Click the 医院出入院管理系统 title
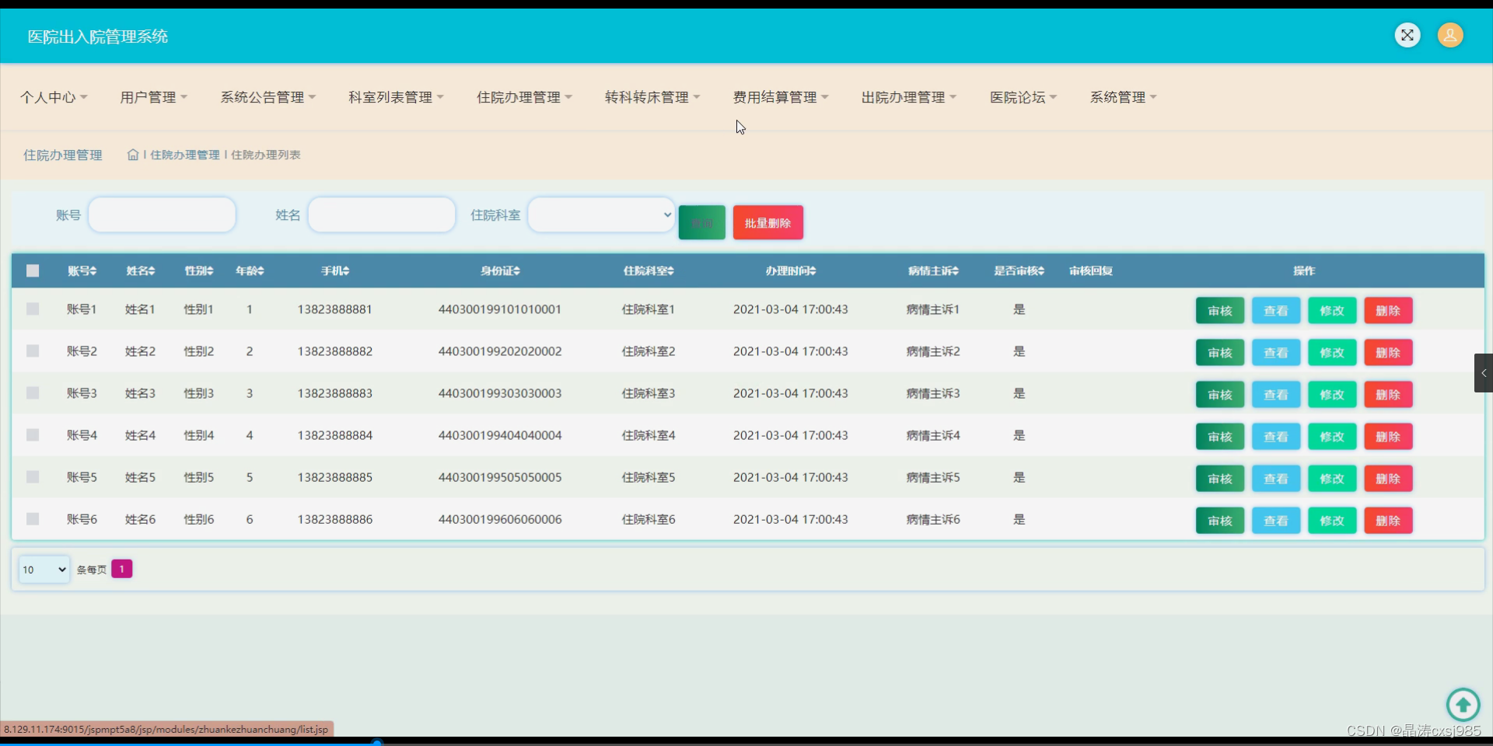1493x746 pixels. [x=98, y=37]
